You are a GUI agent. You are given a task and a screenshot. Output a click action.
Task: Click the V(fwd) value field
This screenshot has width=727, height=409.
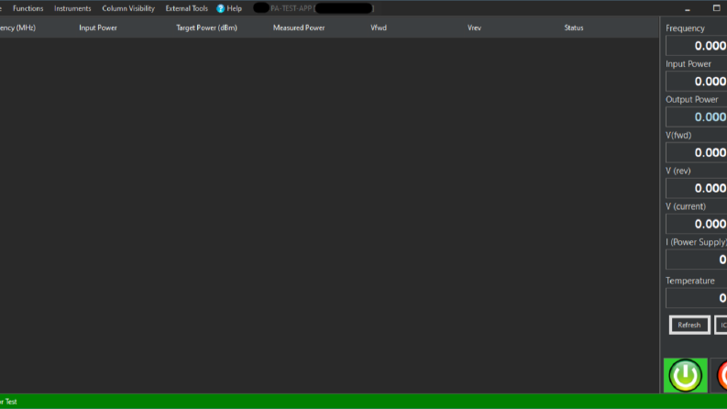[697, 152]
